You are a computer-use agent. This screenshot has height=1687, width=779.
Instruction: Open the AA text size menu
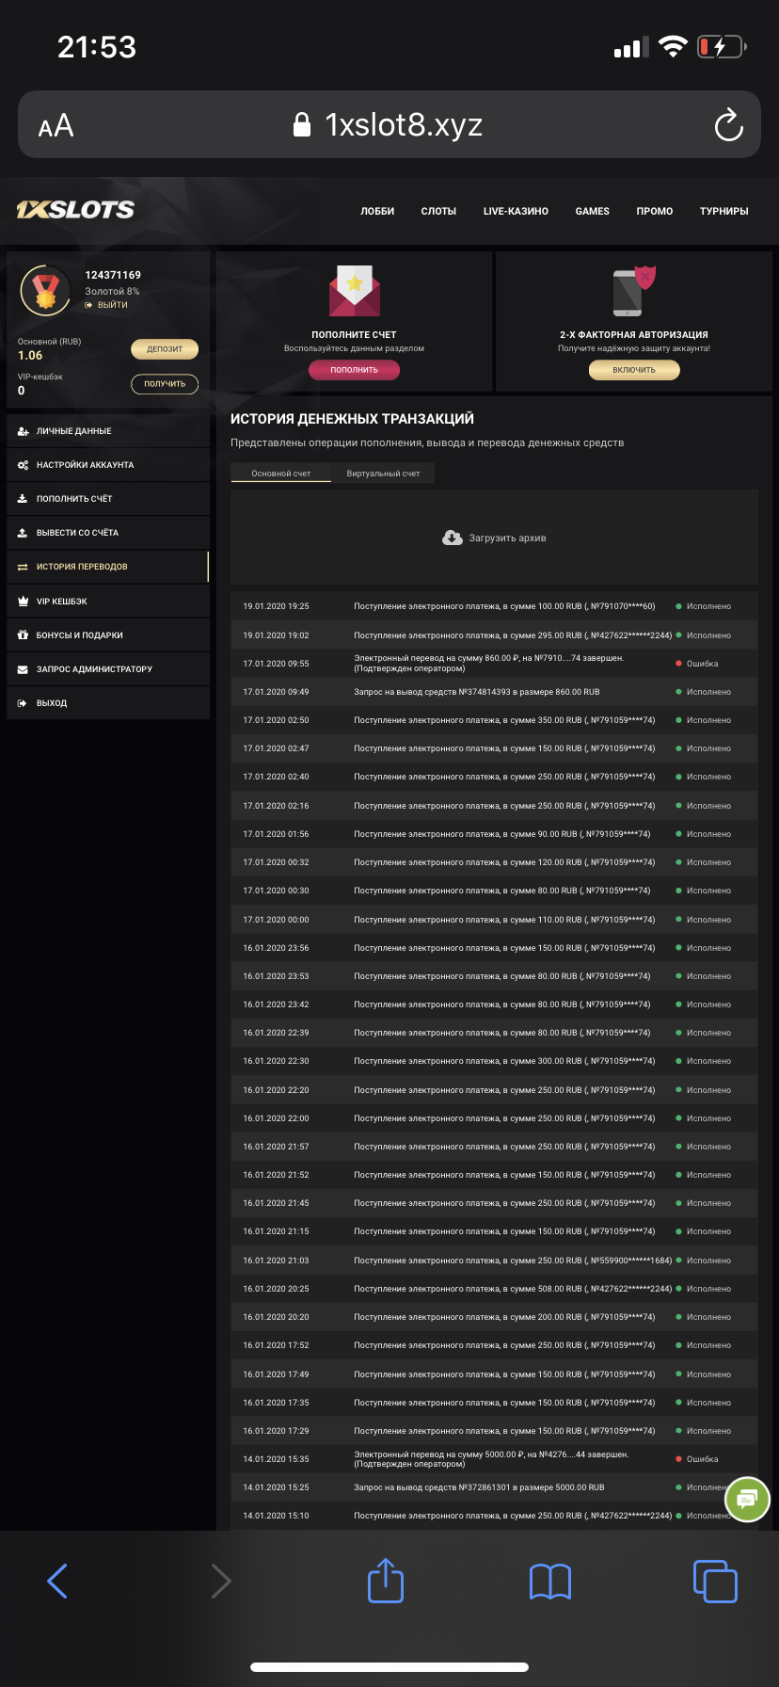point(56,126)
